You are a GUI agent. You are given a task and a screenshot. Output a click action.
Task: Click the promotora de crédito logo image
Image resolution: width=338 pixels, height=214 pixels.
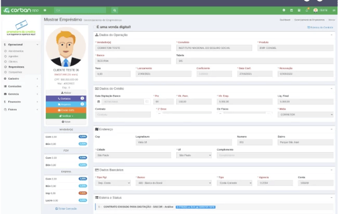tap(21, 28)
